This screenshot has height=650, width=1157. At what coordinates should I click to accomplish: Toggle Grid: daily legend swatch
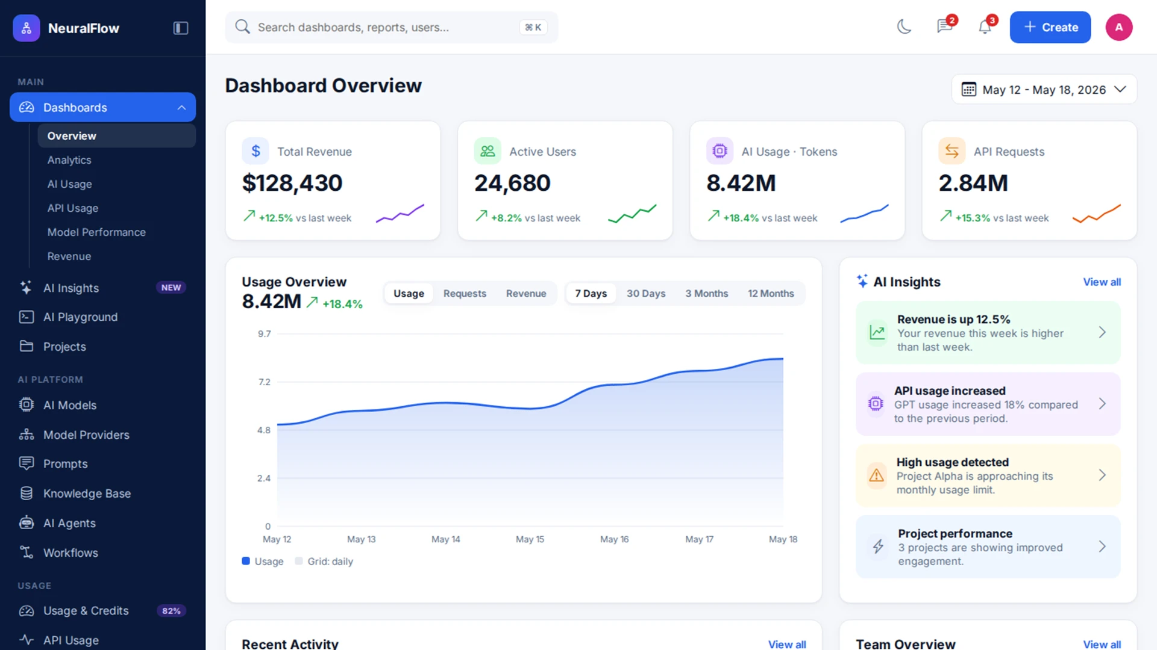[x=299, y=561]
